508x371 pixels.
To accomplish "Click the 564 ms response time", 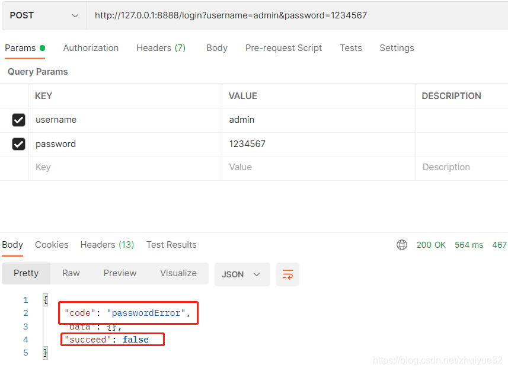I will (469, 245).
